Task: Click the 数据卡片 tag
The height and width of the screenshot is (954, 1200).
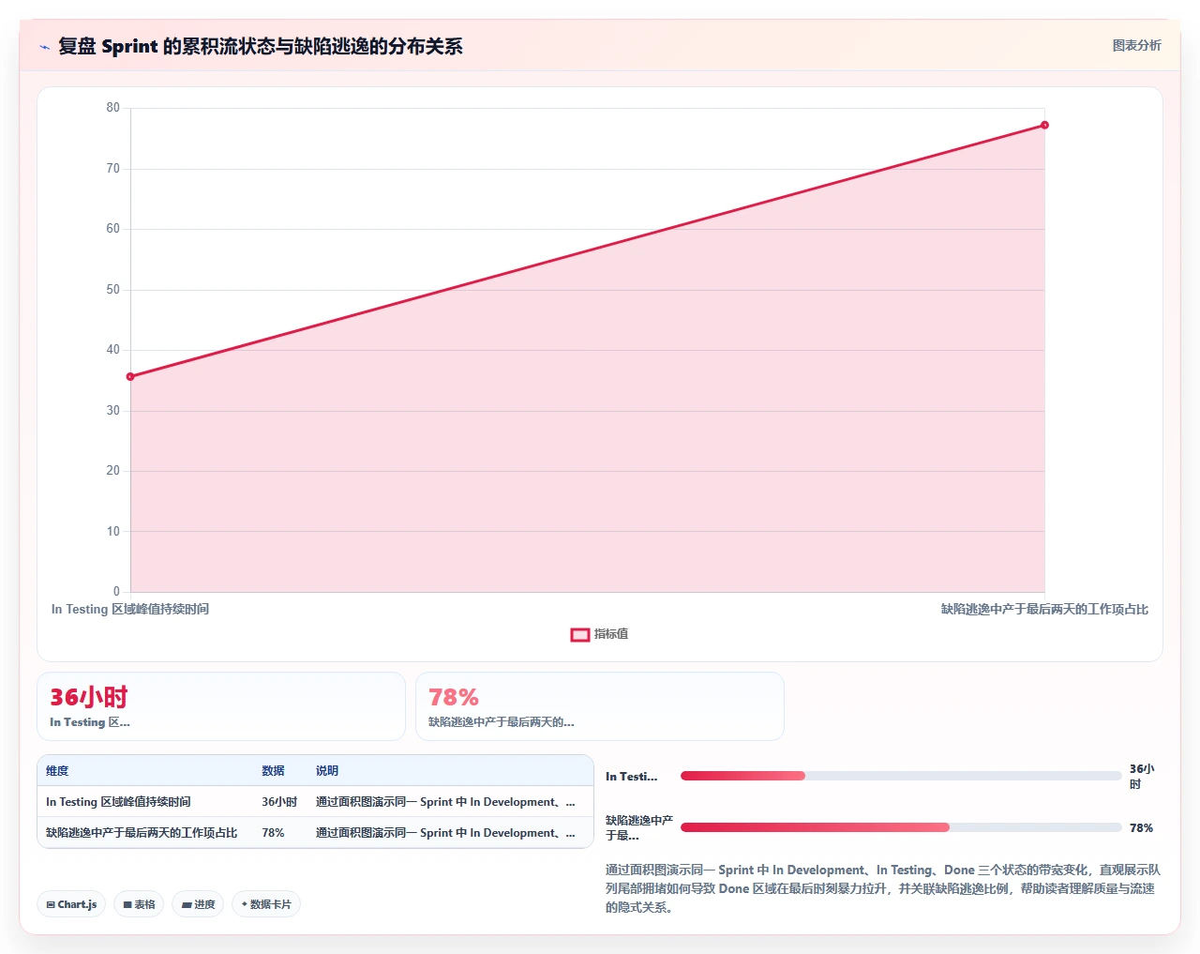Action: click(x=266, y=904)
